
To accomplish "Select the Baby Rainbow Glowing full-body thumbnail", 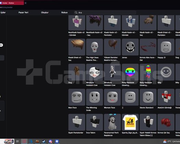I will pos(148,72).
